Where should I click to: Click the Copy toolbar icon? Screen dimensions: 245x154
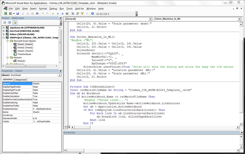click(x=28, y=14)
